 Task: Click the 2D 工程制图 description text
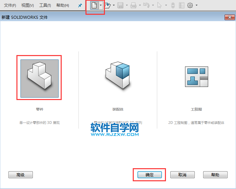point(196,123)
